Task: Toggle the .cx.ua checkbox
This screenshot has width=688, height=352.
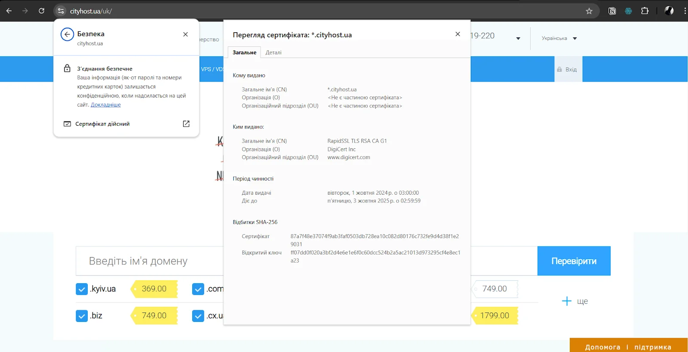Action: click(198, 316)
